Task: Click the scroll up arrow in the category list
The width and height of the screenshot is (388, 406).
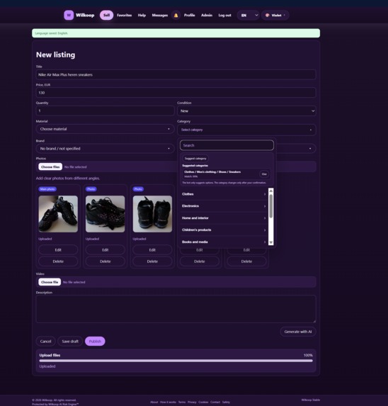Action: 271,191
